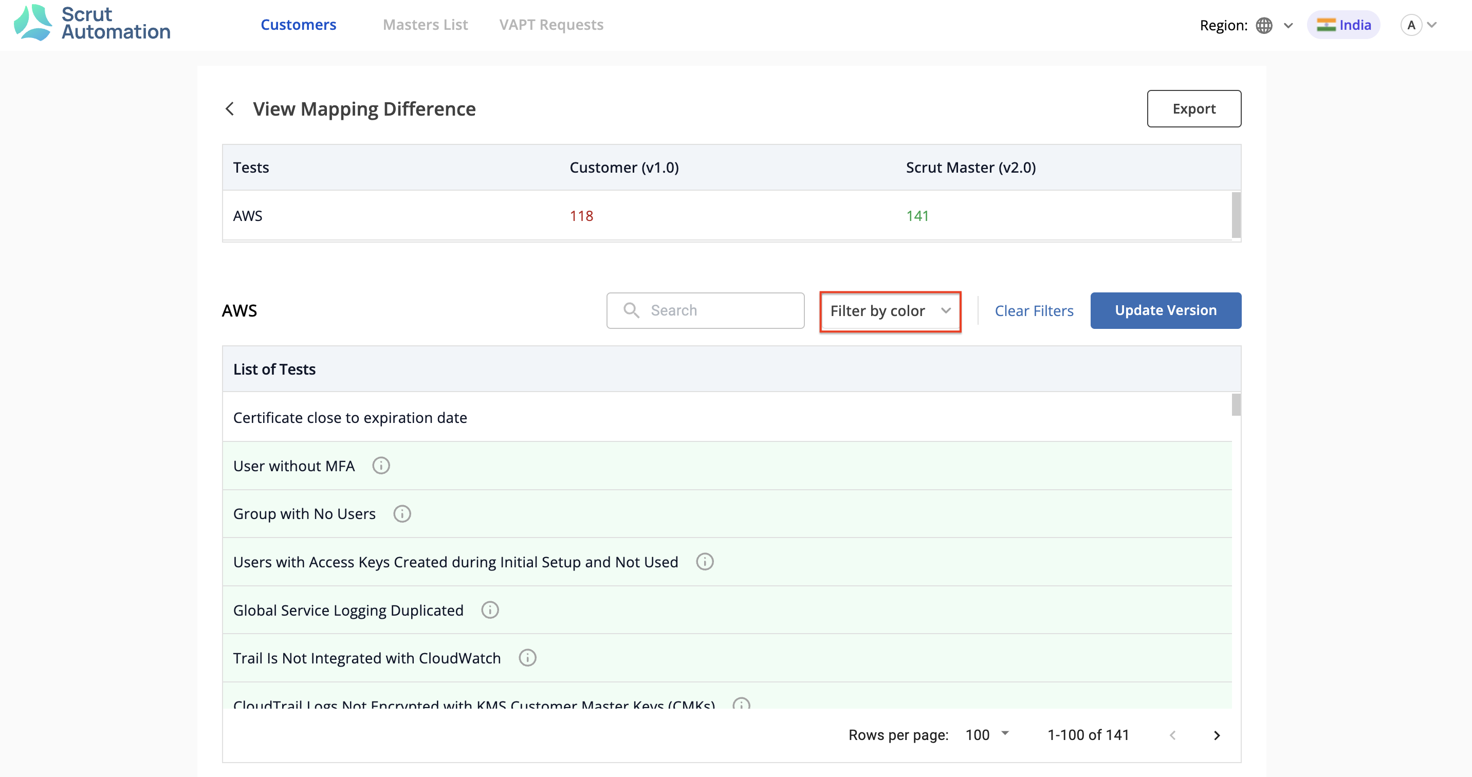
Task: Click the AWS row in summary table
Action: click(x=727, y=215)
